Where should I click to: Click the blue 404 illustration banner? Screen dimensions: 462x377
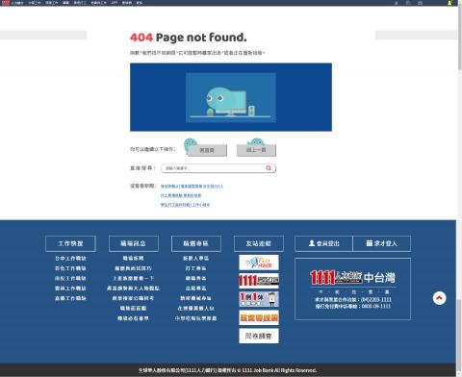click(x=231, y=97)
